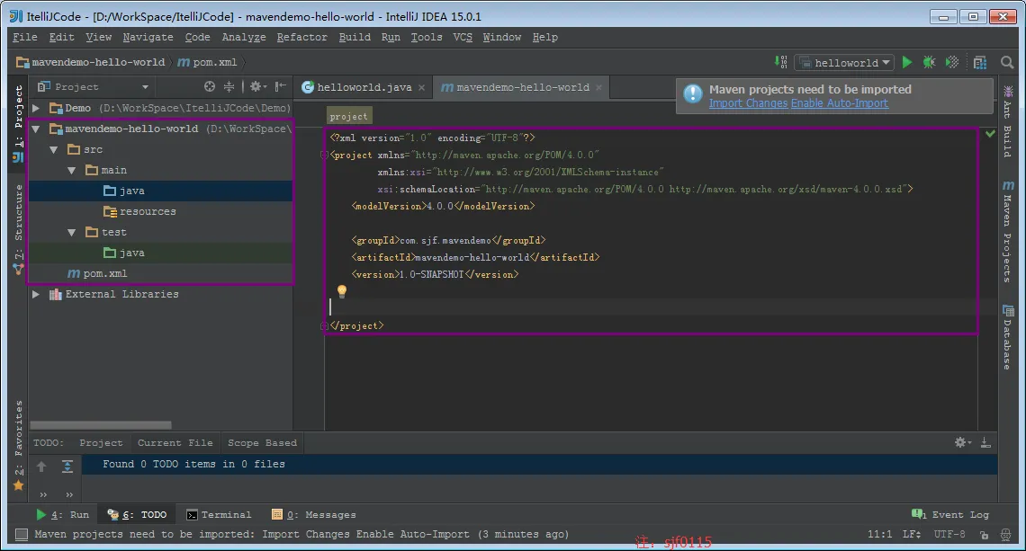Click the intention lightbulb in editor
This screenshot has width=1026, height=551.
click(342, 291)
